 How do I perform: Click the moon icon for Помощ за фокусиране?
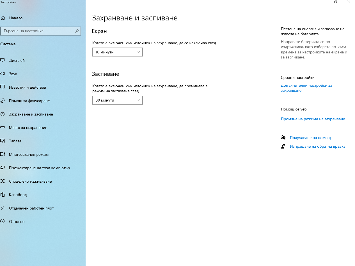pos(3,101)
